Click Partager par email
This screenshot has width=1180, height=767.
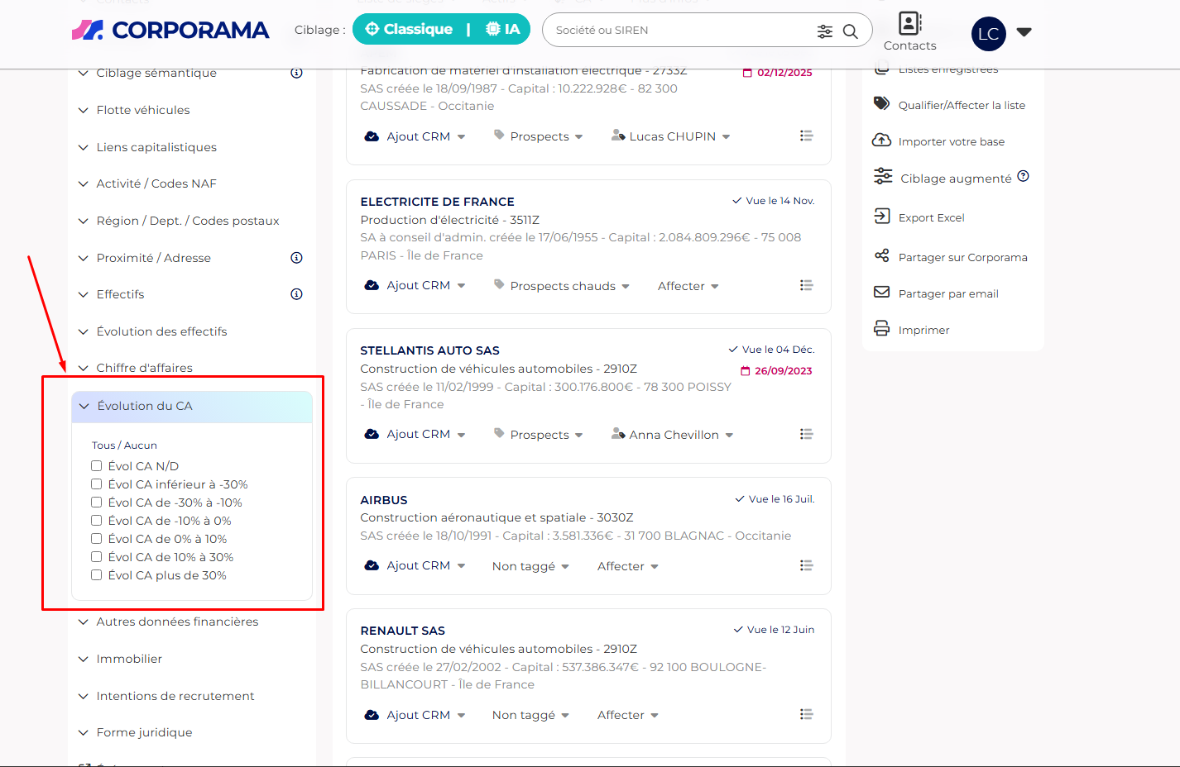947,293
